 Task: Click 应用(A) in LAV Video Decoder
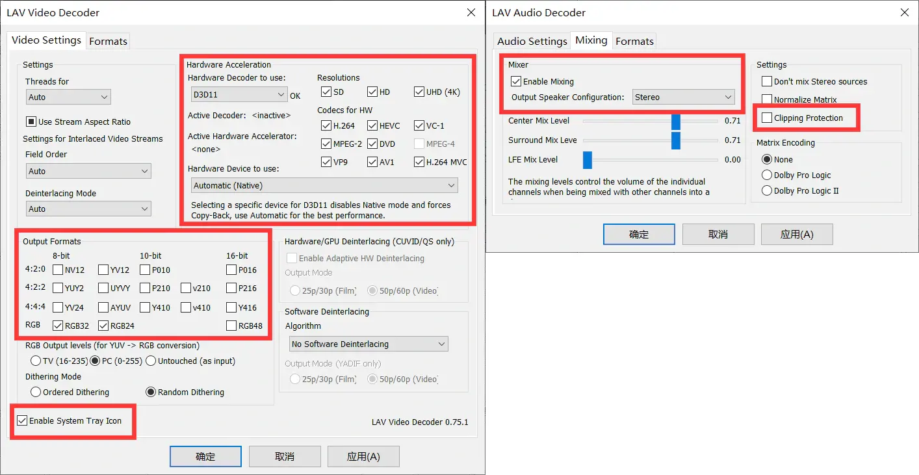(363, 456)
